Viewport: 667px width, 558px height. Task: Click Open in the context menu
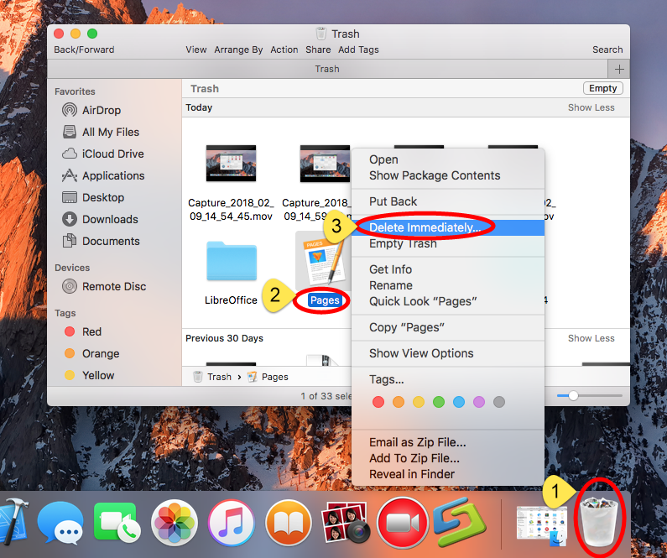(383, 159)
